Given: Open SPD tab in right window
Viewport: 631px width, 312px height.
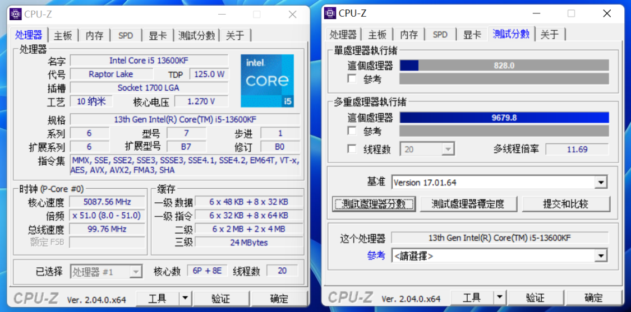Looking at the screenshot, I should click(440, 35).
